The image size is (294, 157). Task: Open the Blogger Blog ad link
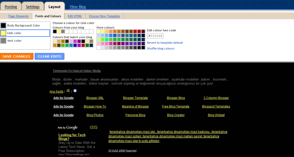(176, 98)
